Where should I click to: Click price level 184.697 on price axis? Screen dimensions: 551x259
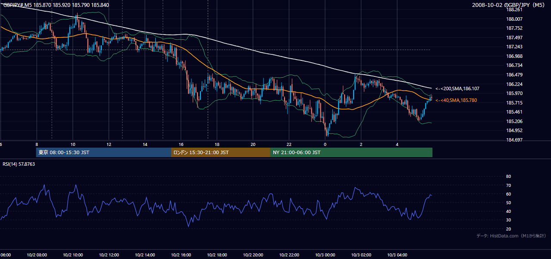514,140
